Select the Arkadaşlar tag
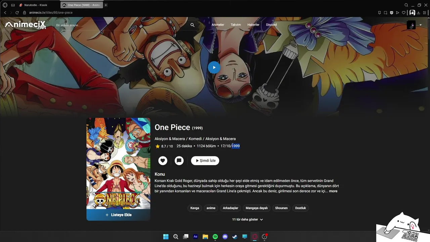This screenshot has width=430, height=242. (x=230, y=208)
